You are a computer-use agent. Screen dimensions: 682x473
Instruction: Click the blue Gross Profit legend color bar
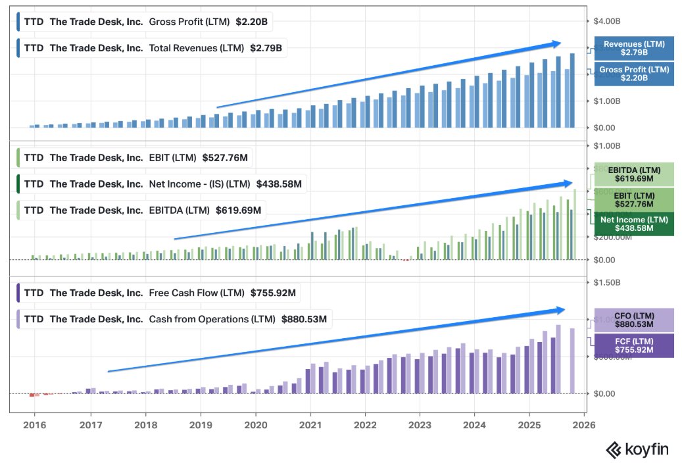click(18, 22)
